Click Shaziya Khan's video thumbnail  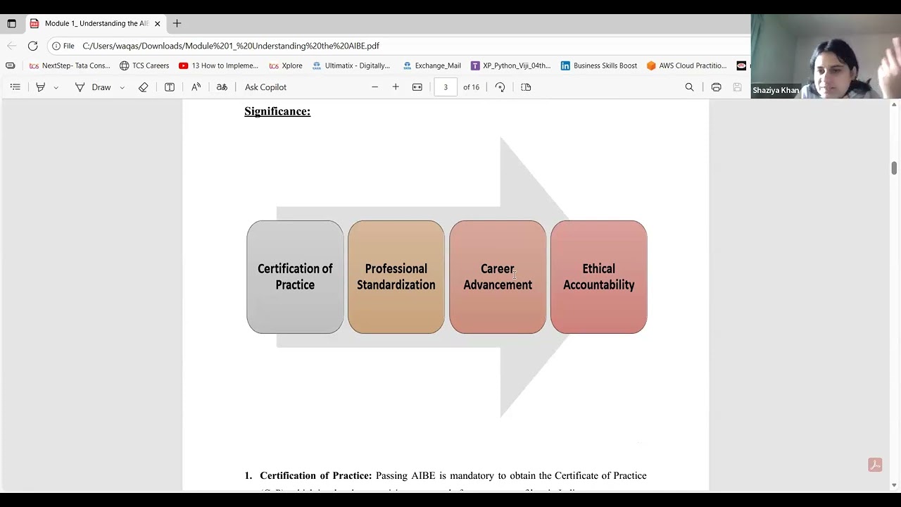(826, 56)
